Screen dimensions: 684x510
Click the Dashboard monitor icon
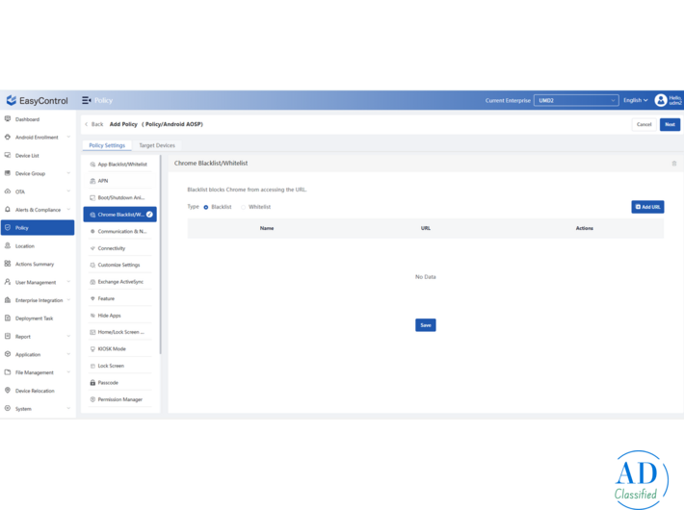[8, 119]
